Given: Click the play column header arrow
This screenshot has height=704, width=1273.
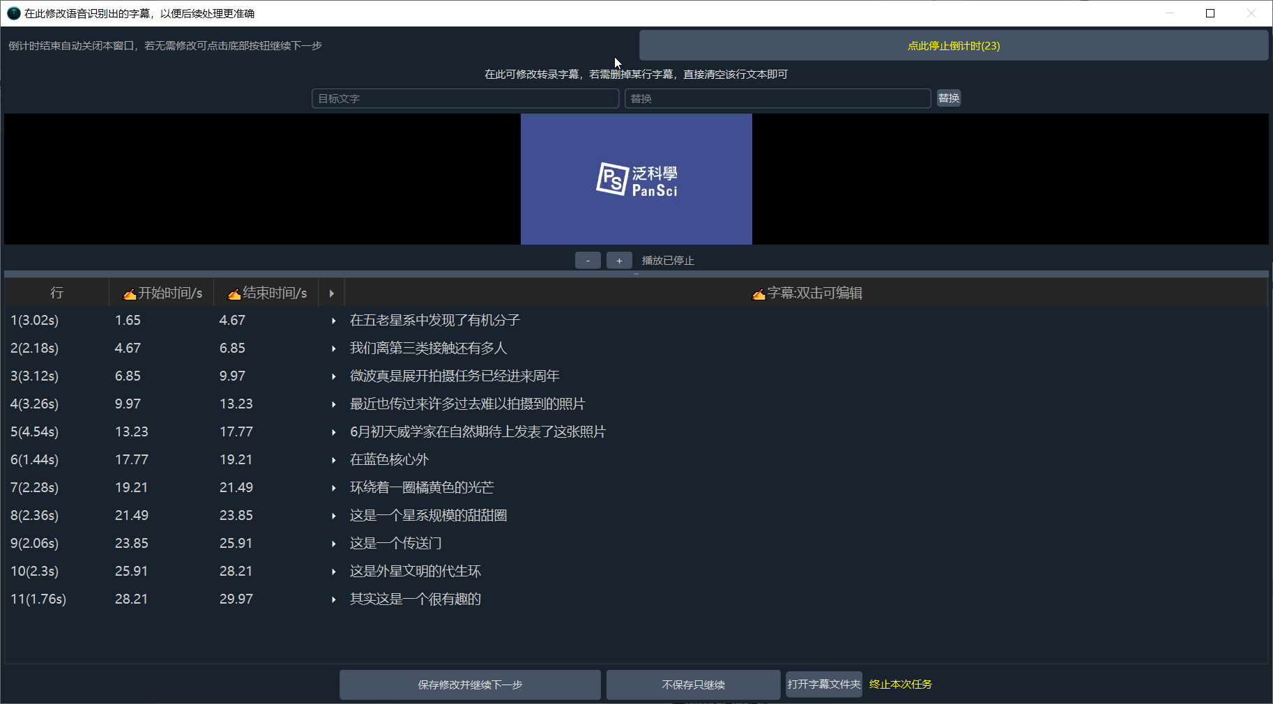Looking at the screenshot, I should (331, 293).
